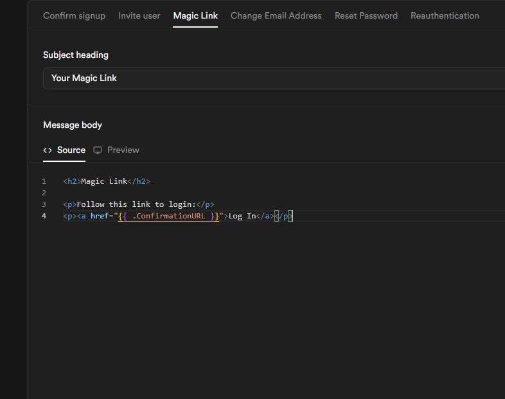The height and width of the screenshot is (399, 505).
Task: Click the Message body label
Action: (73, 125)
